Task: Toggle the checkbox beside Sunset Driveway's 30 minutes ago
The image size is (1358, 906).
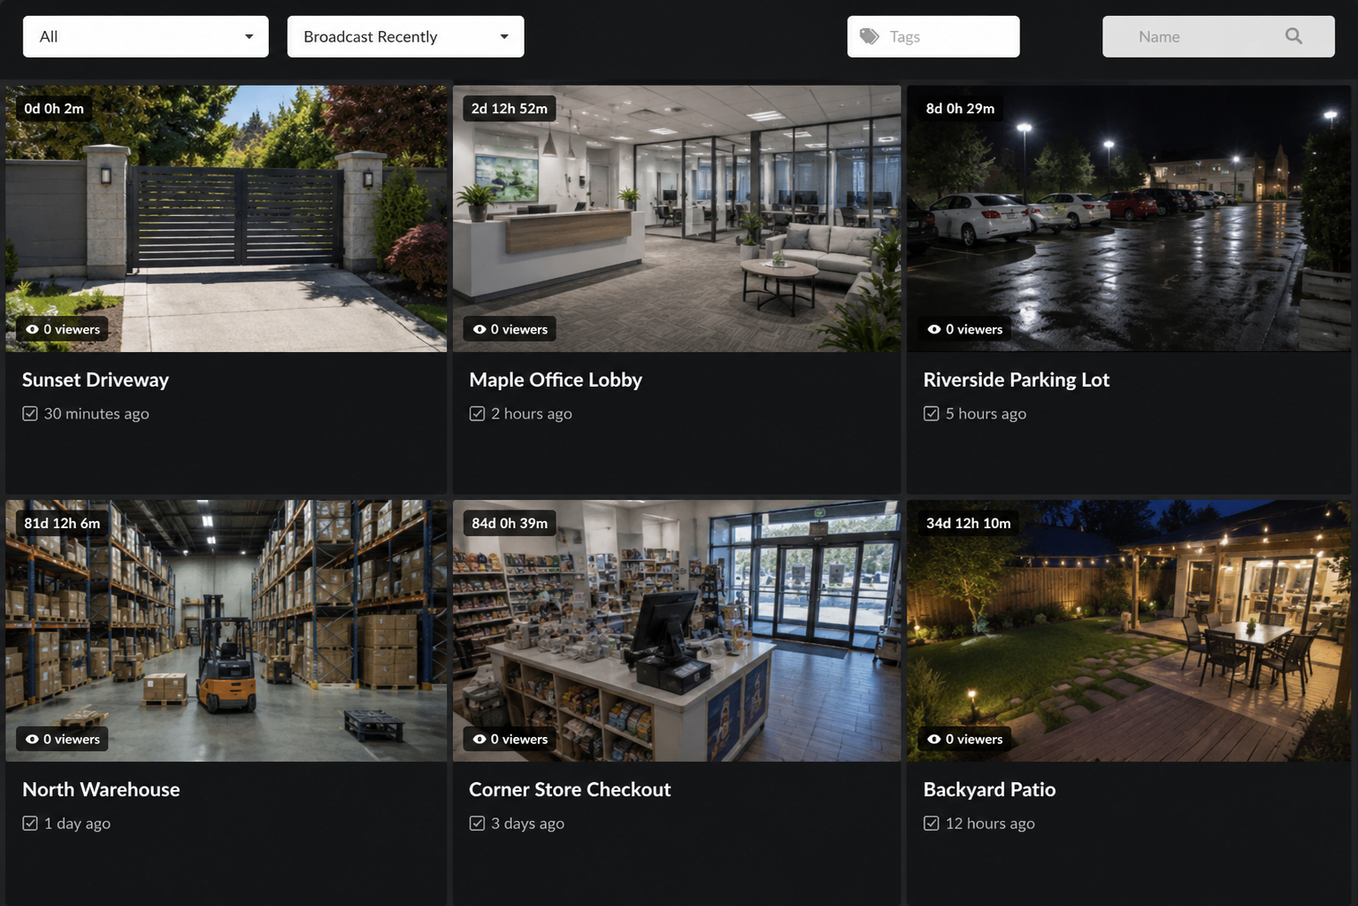Action: point(30,413)
